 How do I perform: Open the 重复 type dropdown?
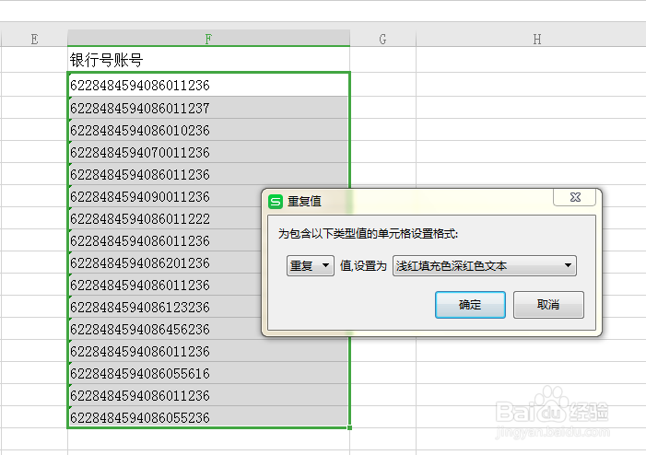click(311, 265)
